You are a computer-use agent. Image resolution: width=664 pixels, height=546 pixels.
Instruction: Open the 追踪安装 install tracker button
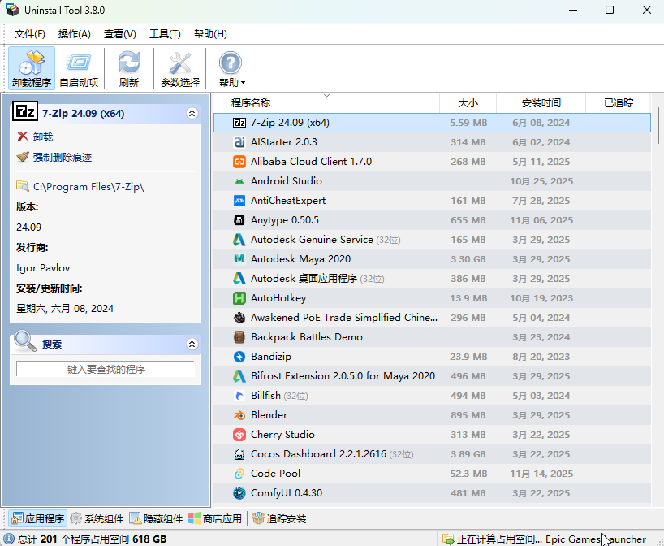pyautogui.click(x=279, y=518)
